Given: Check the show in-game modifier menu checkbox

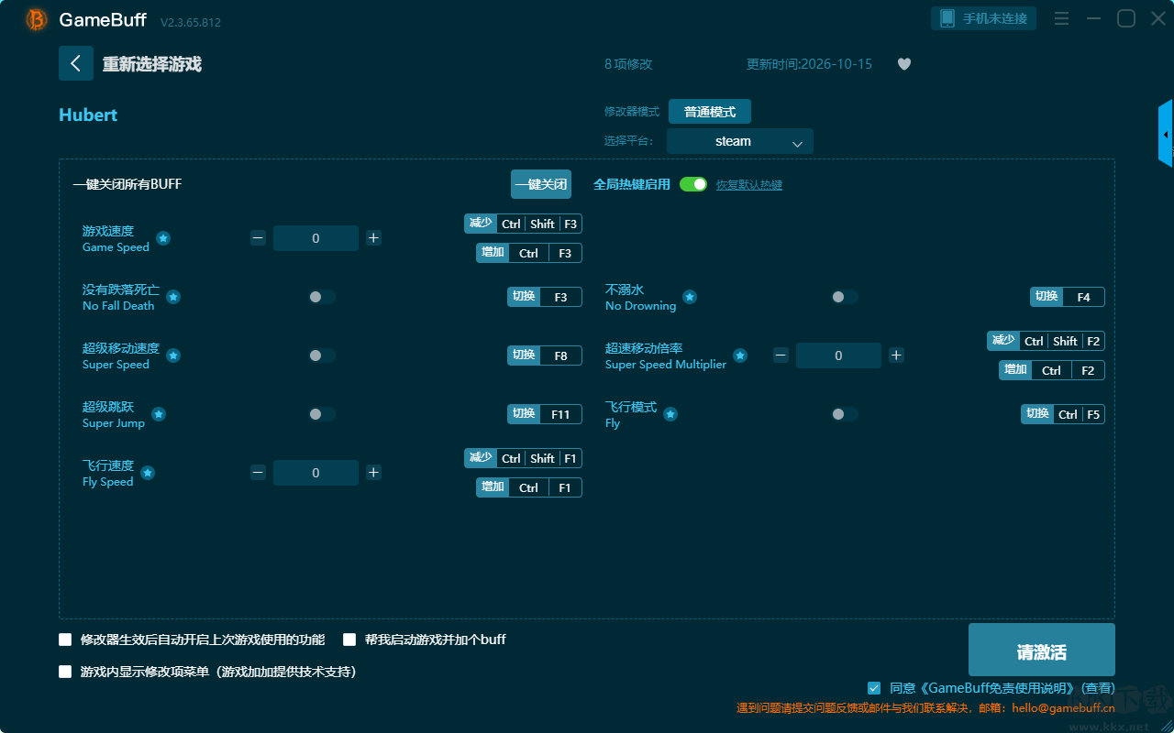Looking at the screenshot, I should (65, 672).
